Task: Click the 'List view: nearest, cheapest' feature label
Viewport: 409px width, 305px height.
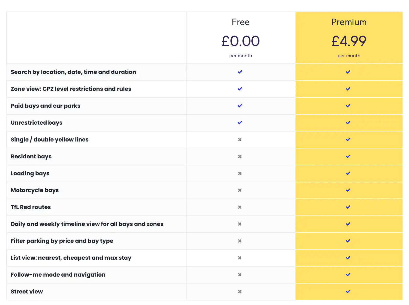Action: (71, 258)
